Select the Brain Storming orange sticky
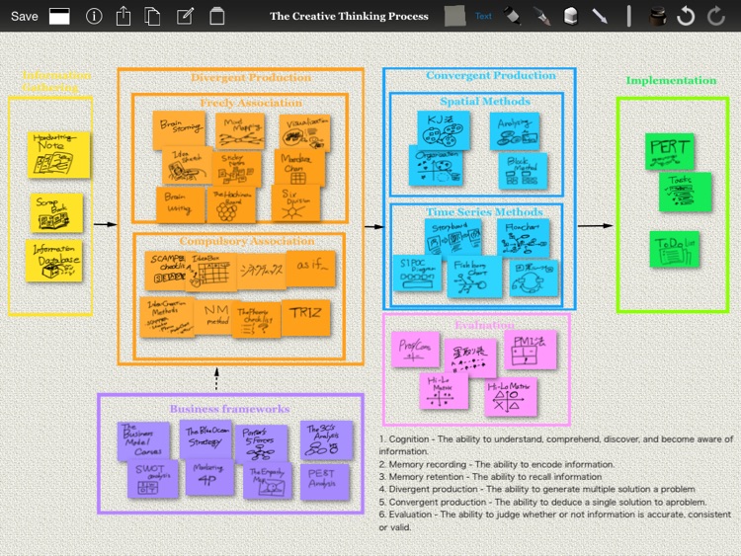This screenshot has width=741, height=556. point(179,128)
